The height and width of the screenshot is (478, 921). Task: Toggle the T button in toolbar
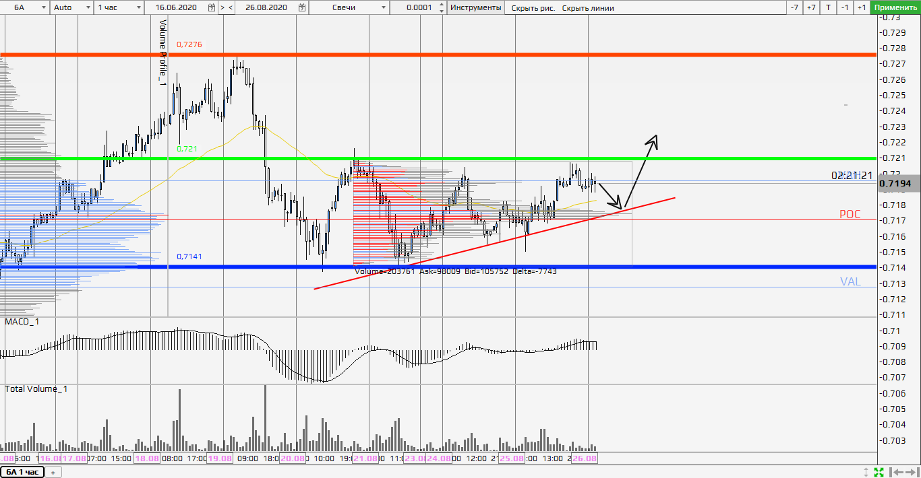click(828, 7)
